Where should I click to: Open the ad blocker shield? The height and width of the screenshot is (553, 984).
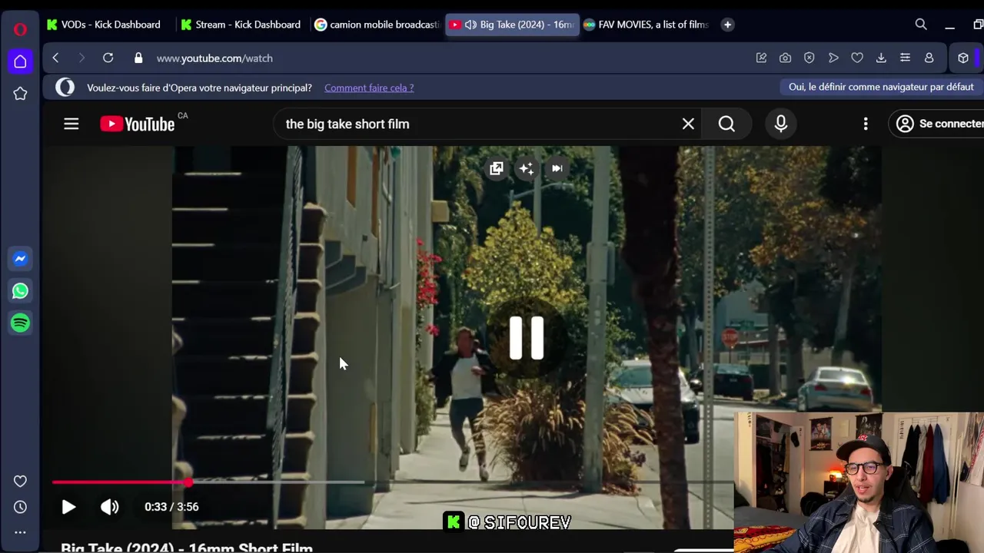click(x=809, y=58)
